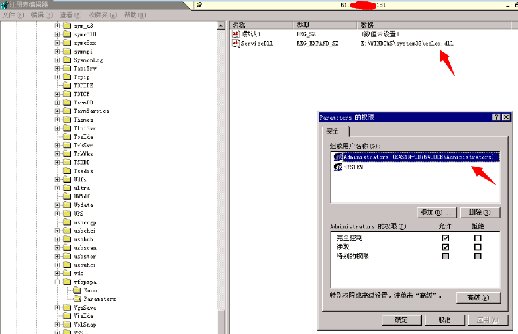The height and width of the screenshot is (334, 518).
Task: Select the SYSTEM user icon
Action: pos(338,167)
